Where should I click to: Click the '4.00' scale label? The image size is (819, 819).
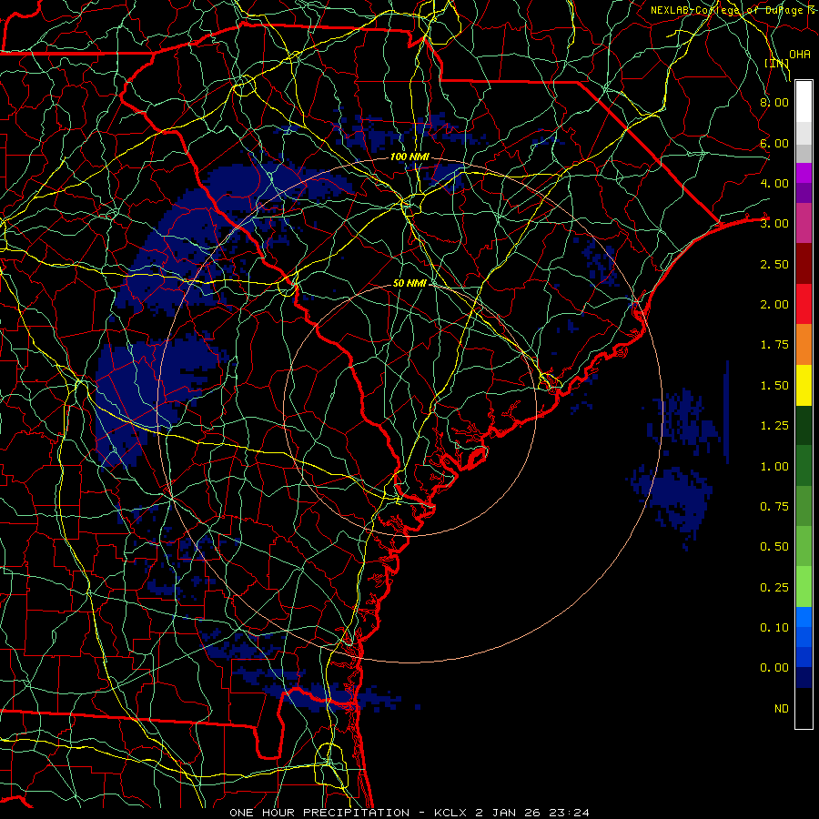774,183
